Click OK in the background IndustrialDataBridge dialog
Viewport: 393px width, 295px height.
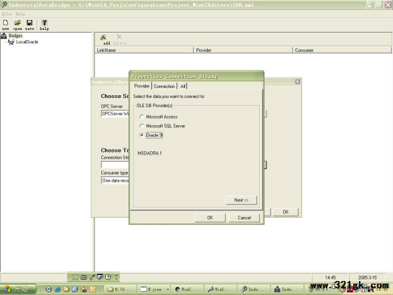286,212
